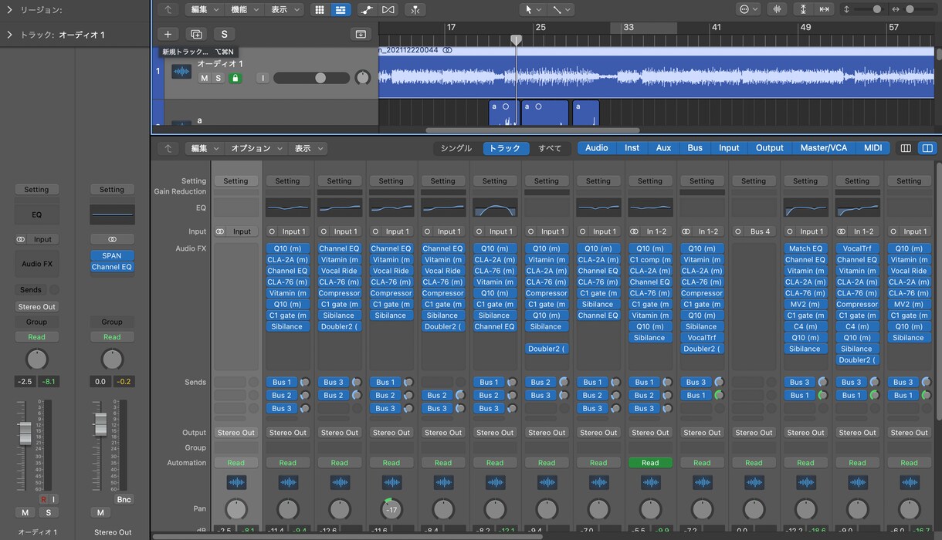The image size is (942, 540).
Task: Open the pointer tool dropdown
Action: (x=533, y=9)
